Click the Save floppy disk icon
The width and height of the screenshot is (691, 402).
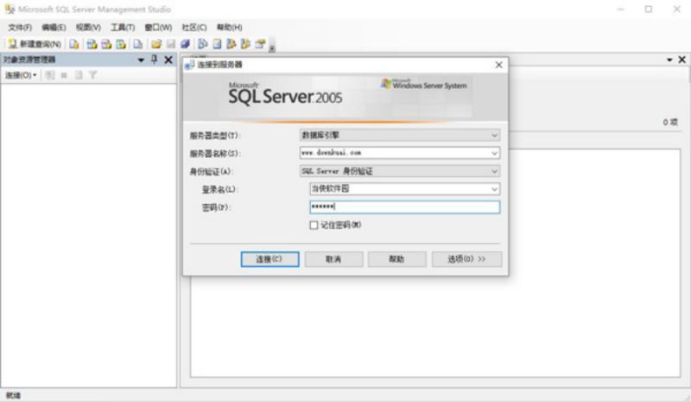170,44
